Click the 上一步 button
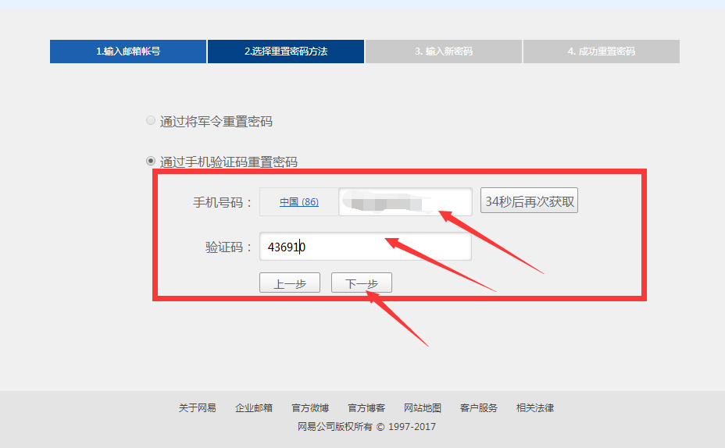725x448 pixels. tap(289, 283)
